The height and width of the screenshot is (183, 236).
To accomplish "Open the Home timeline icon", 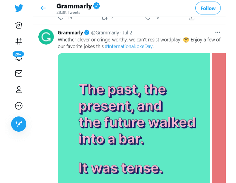I will pyautogui.click(x=19, y=25).
